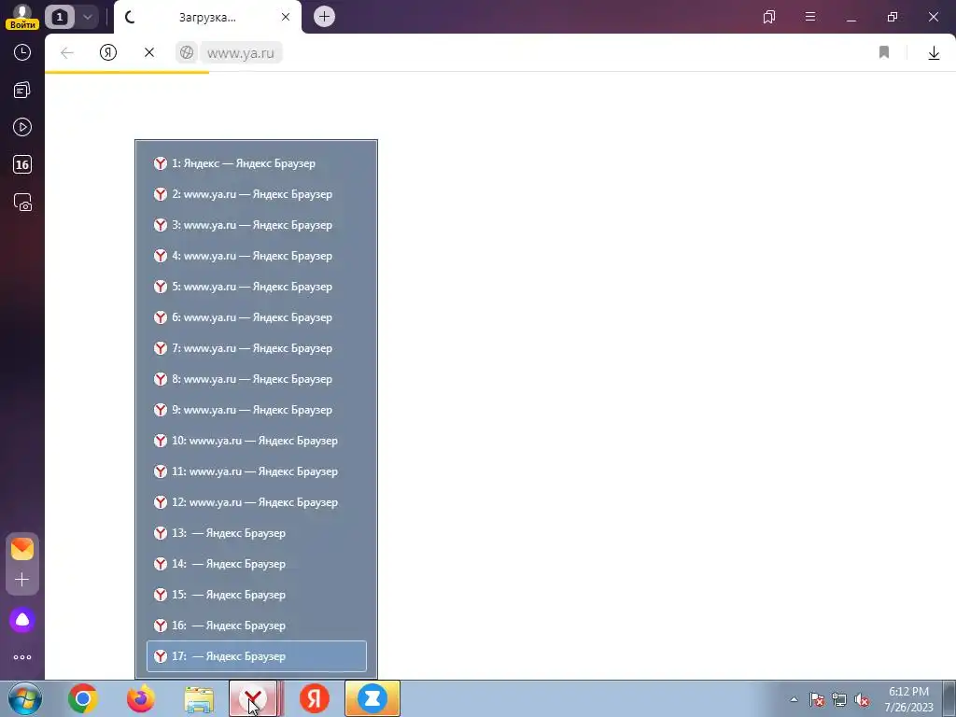
Task: Select window 2: www.ya.ru
Action: 257,194
